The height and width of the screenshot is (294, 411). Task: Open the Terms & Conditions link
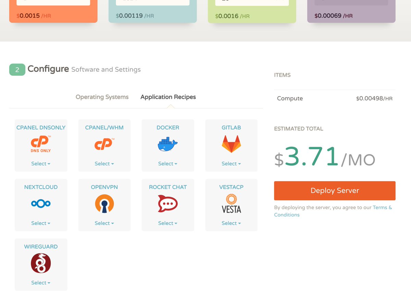point(333,211)
